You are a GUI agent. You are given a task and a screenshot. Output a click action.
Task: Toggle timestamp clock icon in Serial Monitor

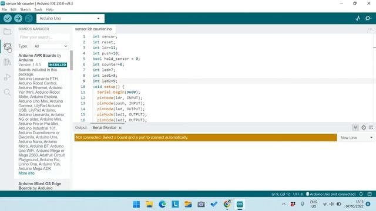(x=364, y=128)
